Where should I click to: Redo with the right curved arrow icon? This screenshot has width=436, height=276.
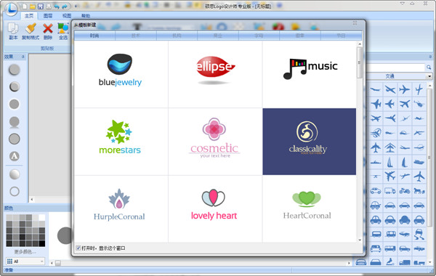[x=65, y=6]
